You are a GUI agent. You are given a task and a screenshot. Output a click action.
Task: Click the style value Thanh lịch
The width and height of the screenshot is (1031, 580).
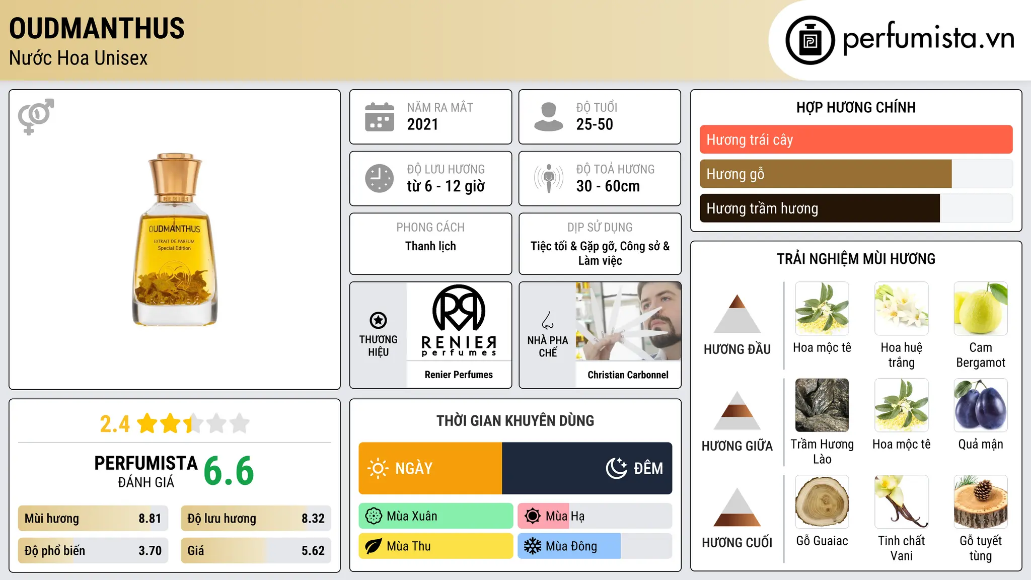[430, 246]
